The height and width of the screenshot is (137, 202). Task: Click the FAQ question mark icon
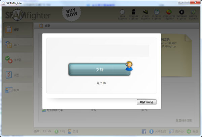tap(57, 131)
